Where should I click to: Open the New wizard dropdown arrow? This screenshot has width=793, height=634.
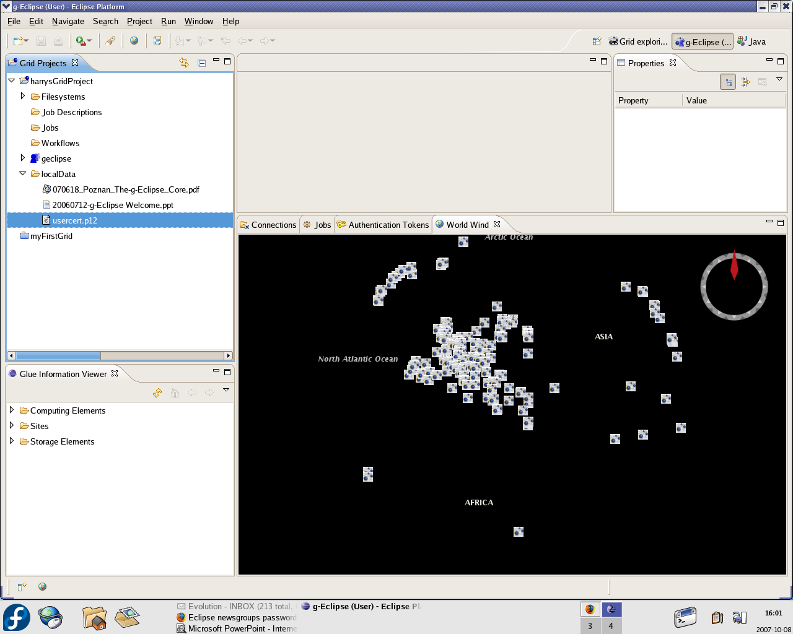pos(26,41)
